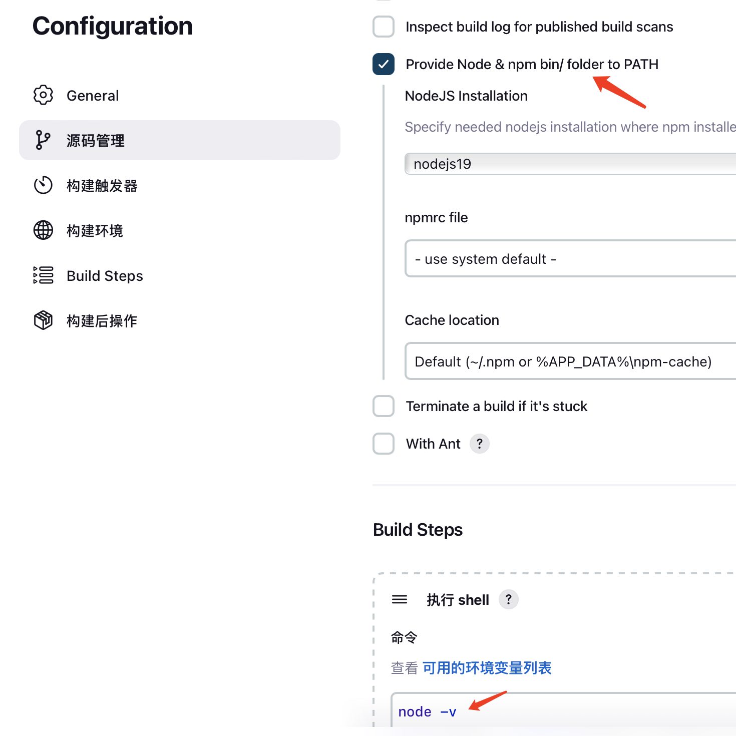The height and width of the screenshot is (736, 736).
Task: Click the General gear icon
Action: coord(43,95)
